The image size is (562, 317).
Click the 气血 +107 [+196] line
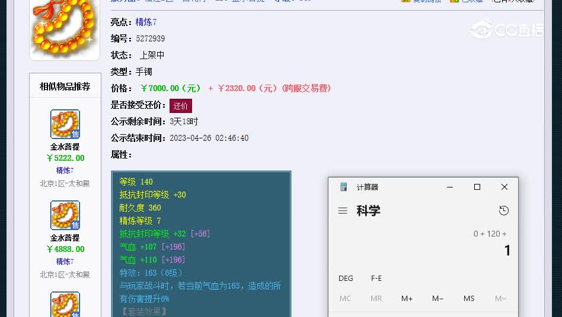(152, 247)
